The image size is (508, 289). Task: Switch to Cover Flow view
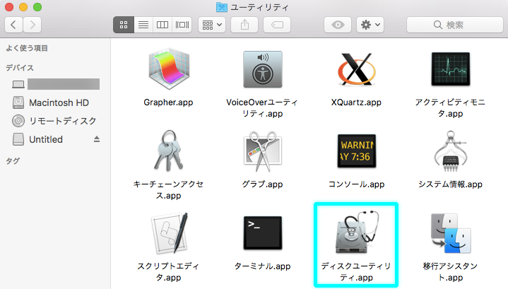point(182,25)
